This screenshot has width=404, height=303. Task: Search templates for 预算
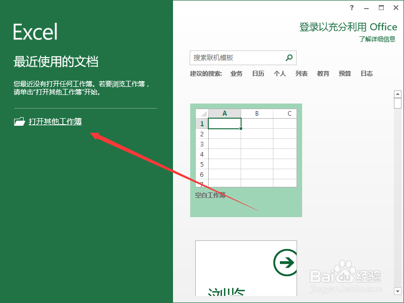pos(344,73)
